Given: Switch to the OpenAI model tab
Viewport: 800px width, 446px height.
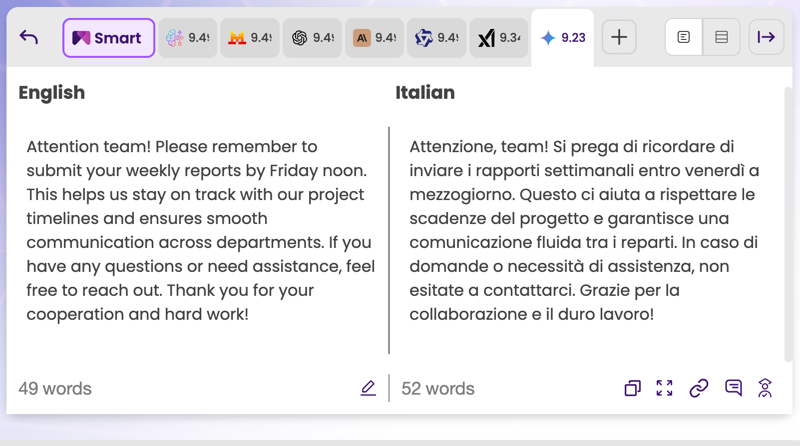Looking at the screenshot, I should [x=312, y=38].
